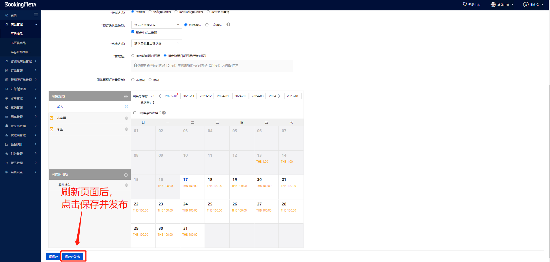Click the sidebar collapse hamburger icon
This screenshot has width=550, height=262.
click(x=36, y=15)
